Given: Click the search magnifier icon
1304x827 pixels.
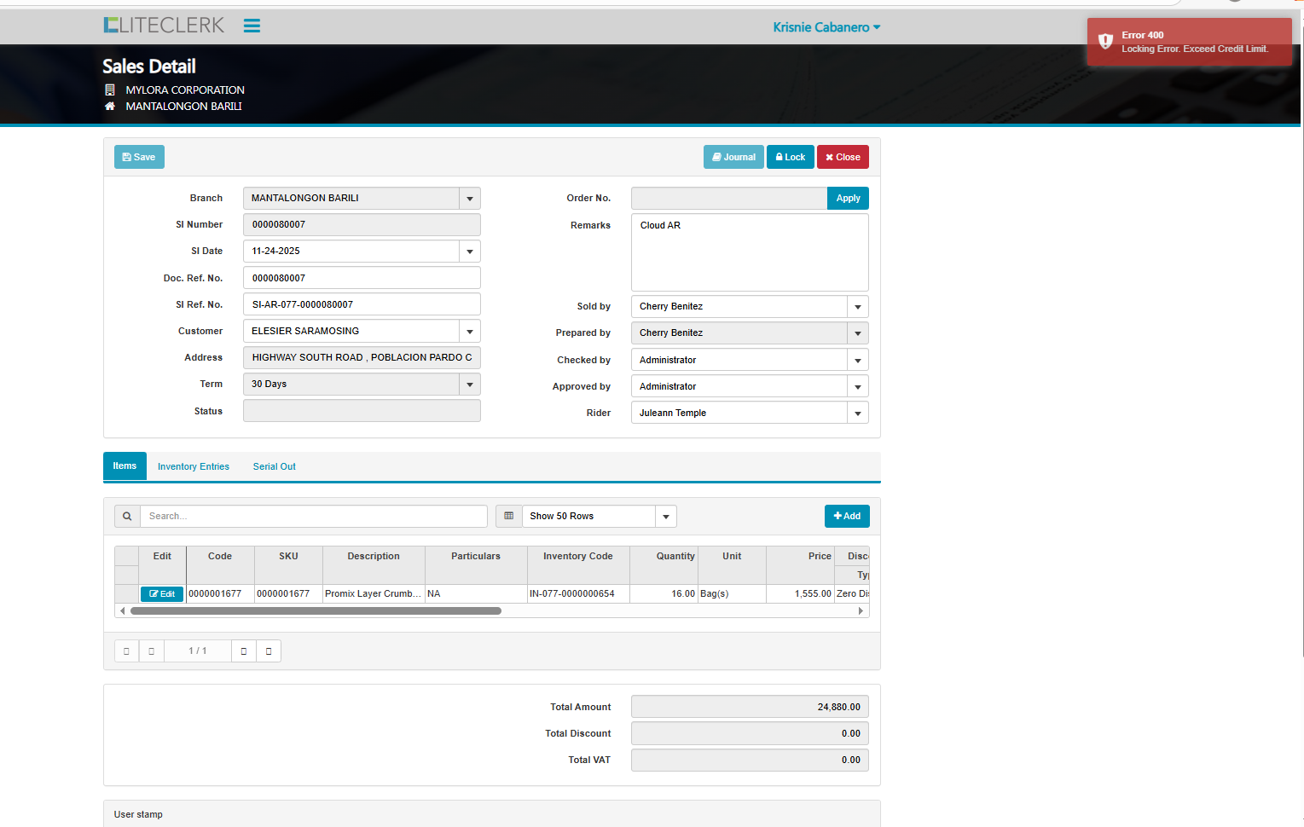Looking at the screenshot, I should pyautogui.click(x=127, y=516).
